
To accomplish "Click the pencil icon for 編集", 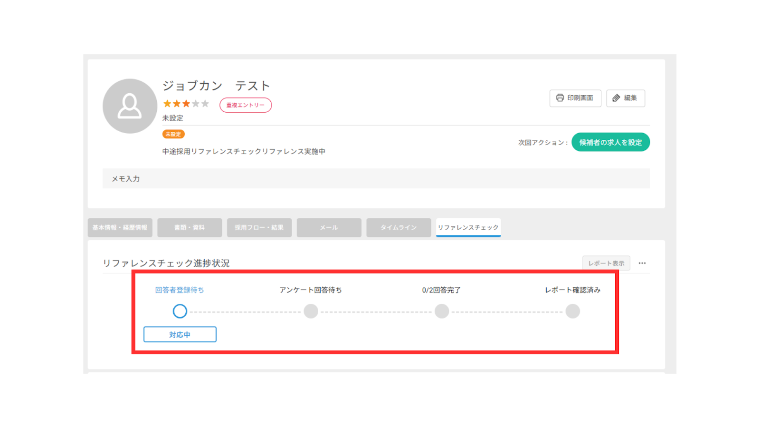I will (616, 98).
